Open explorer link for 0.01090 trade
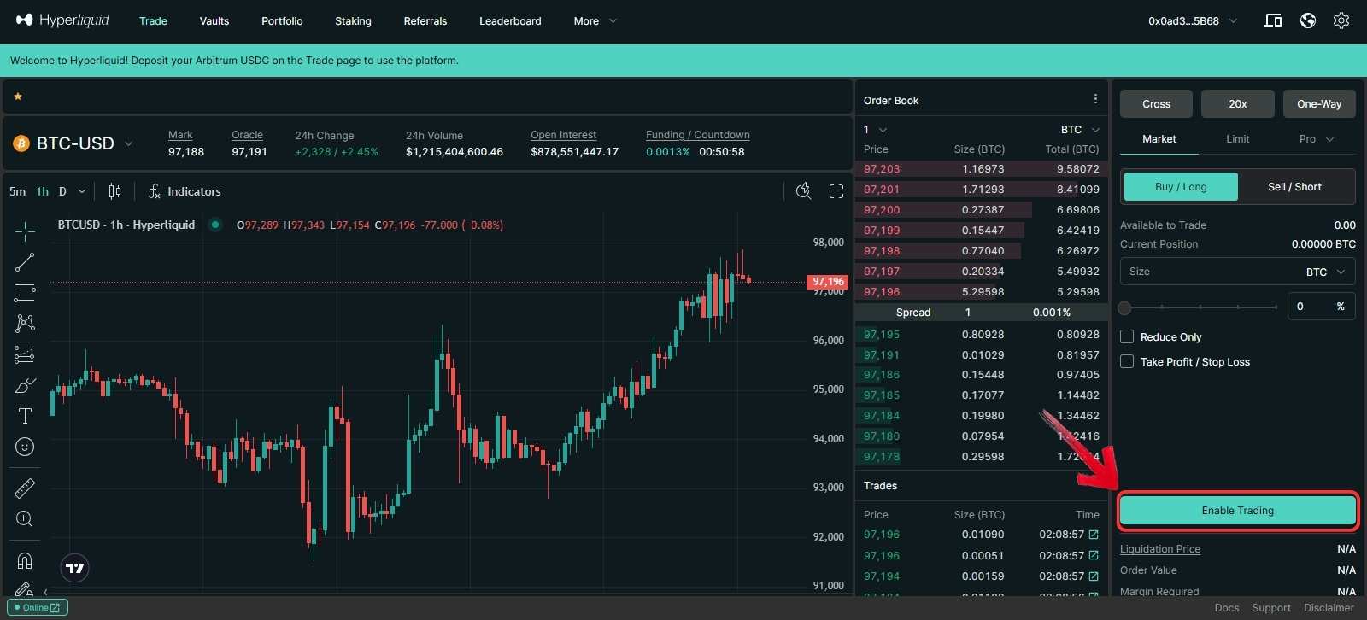The height and width of the screenshot is (620, 1367). pos(1094,535)
